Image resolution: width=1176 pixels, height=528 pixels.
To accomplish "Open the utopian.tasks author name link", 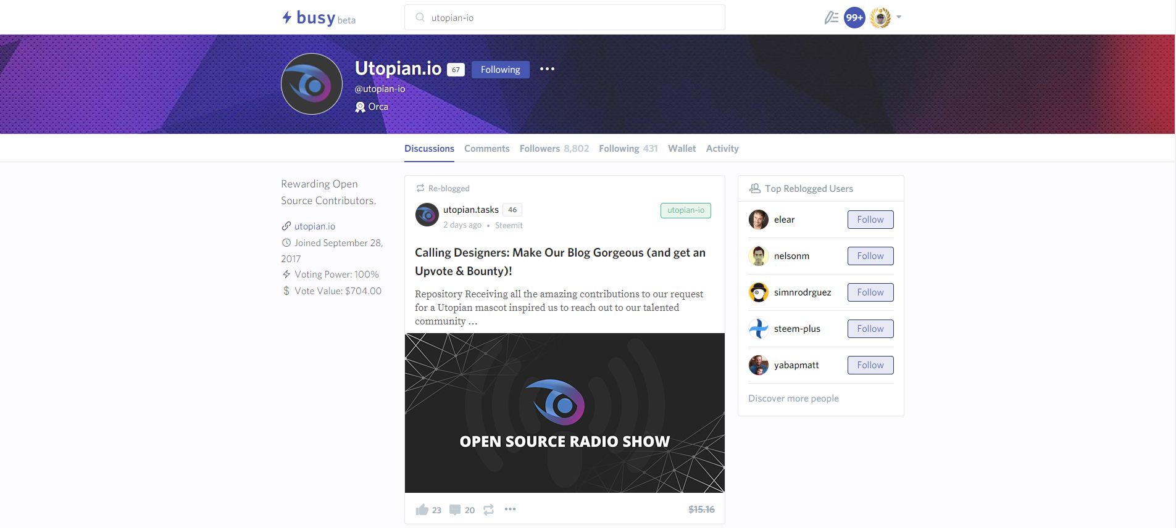I will click(x=470, y=210).
